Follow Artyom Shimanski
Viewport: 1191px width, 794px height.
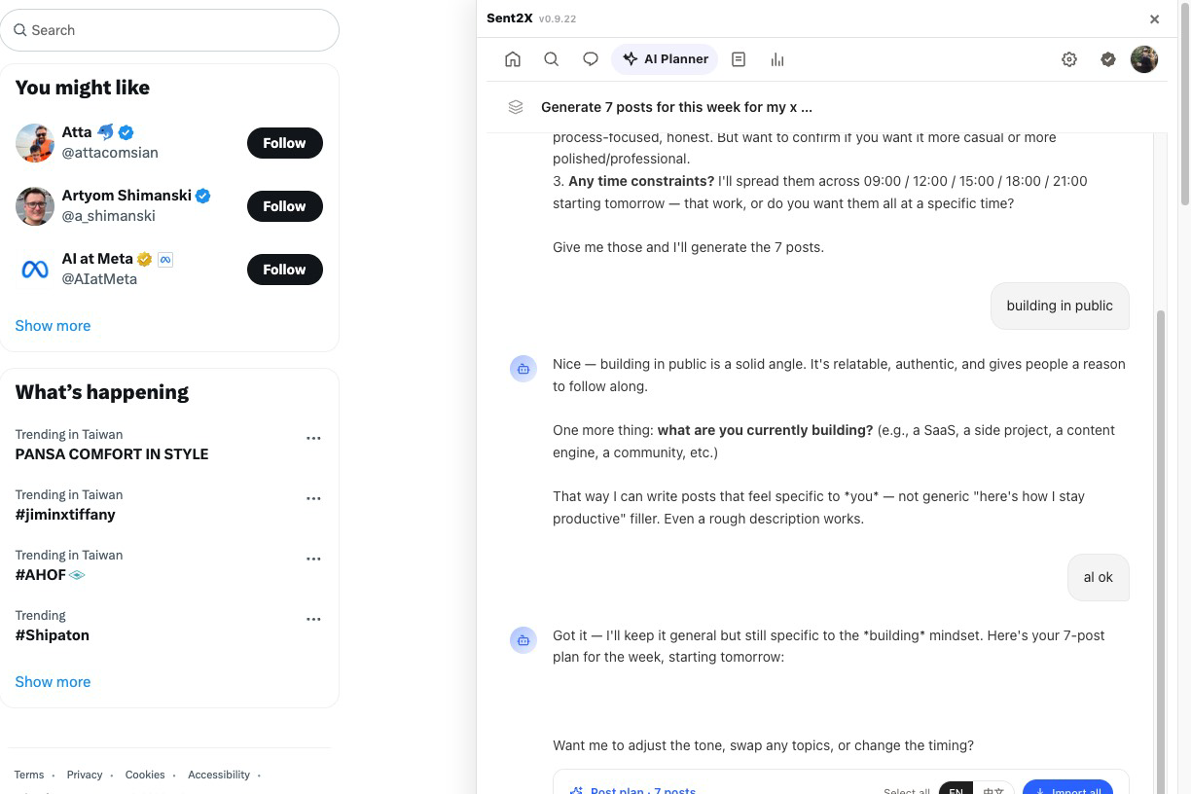click(x=284, y=206)
